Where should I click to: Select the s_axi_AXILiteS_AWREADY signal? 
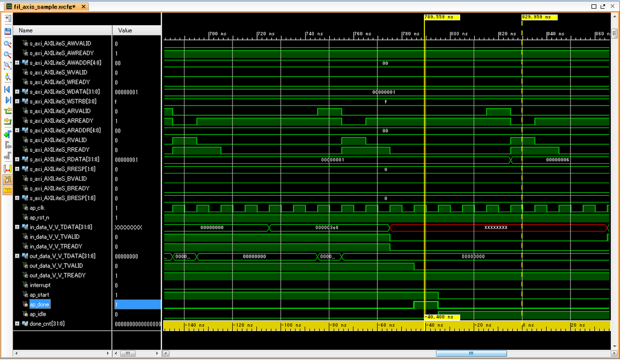click(62, 53)
